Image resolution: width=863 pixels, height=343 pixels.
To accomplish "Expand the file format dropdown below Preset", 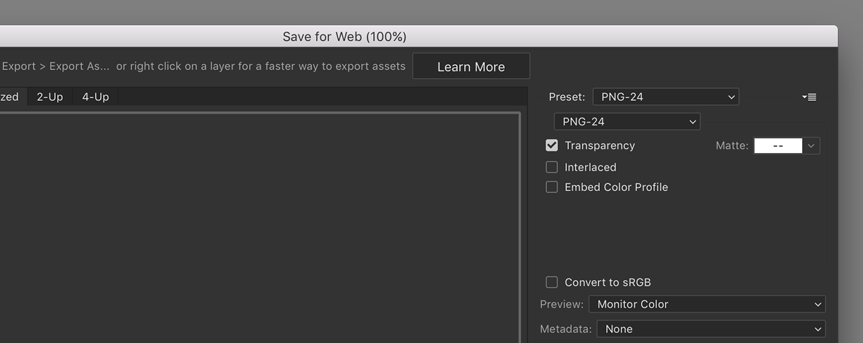I will coord(627,122).
